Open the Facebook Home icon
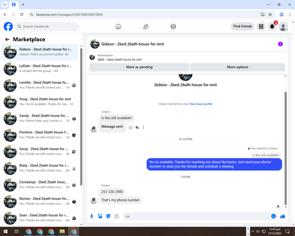This screenshot has width=295, height=236. coord(118,27)
